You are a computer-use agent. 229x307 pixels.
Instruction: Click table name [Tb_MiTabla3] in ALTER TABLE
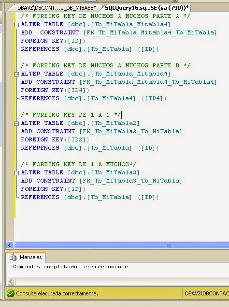pyautogui.click(x=115, y=172)
